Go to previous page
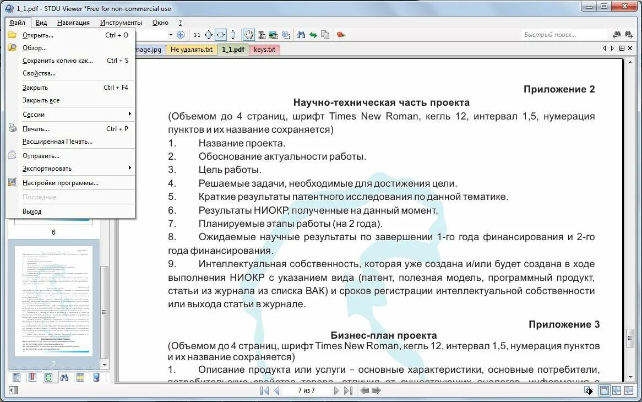 [277, 390]
